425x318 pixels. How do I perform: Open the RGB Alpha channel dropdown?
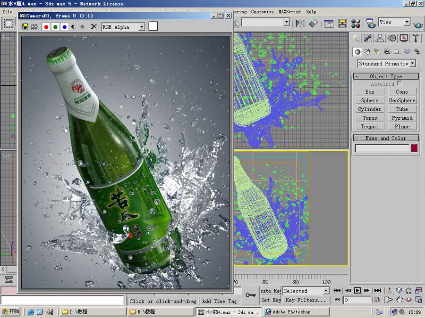click(141, 27)
